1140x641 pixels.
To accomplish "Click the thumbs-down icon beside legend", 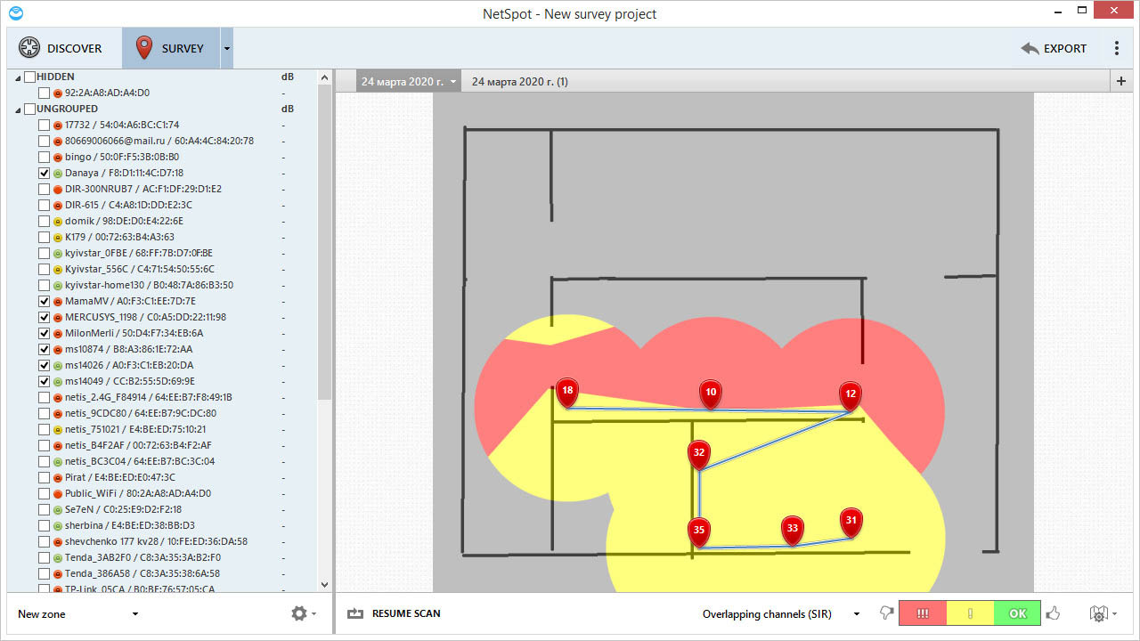I will (885, 613).
